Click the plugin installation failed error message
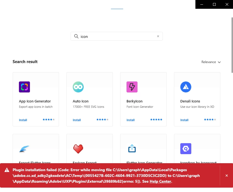This screenshot has height=192, width=233. (106, 176)
